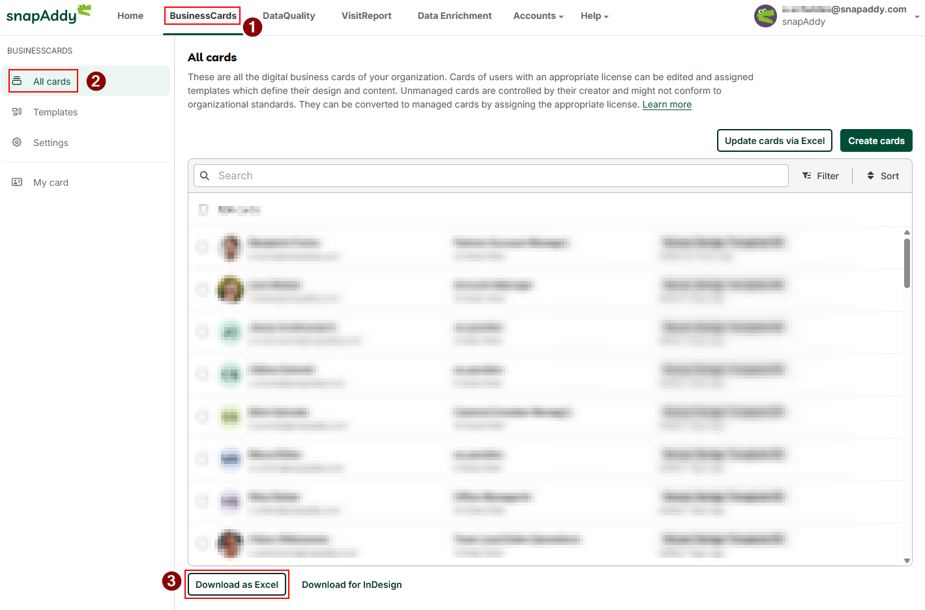Go to VisitReport tab
This screenshot has width=925, height=610.
click(366, 16)
